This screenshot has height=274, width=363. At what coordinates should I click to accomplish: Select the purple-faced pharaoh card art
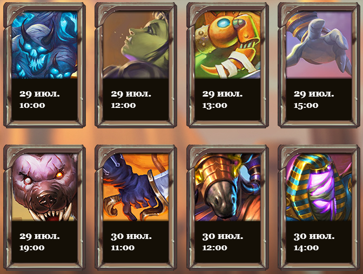click(x=319, y=187)
